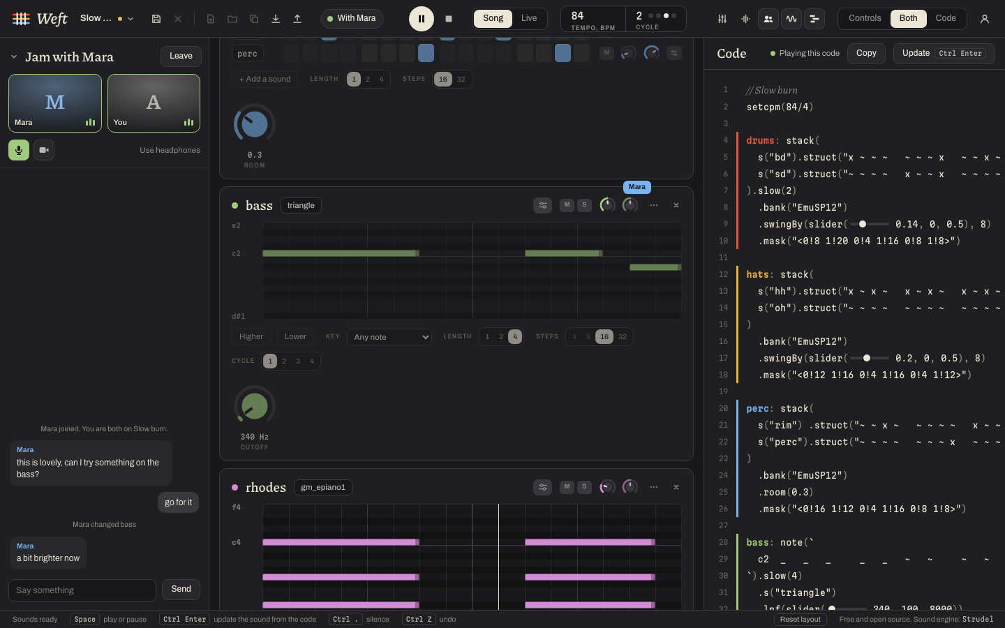Leave the jam session
The height and width of the screenshot is (628, 1005).
181,57
